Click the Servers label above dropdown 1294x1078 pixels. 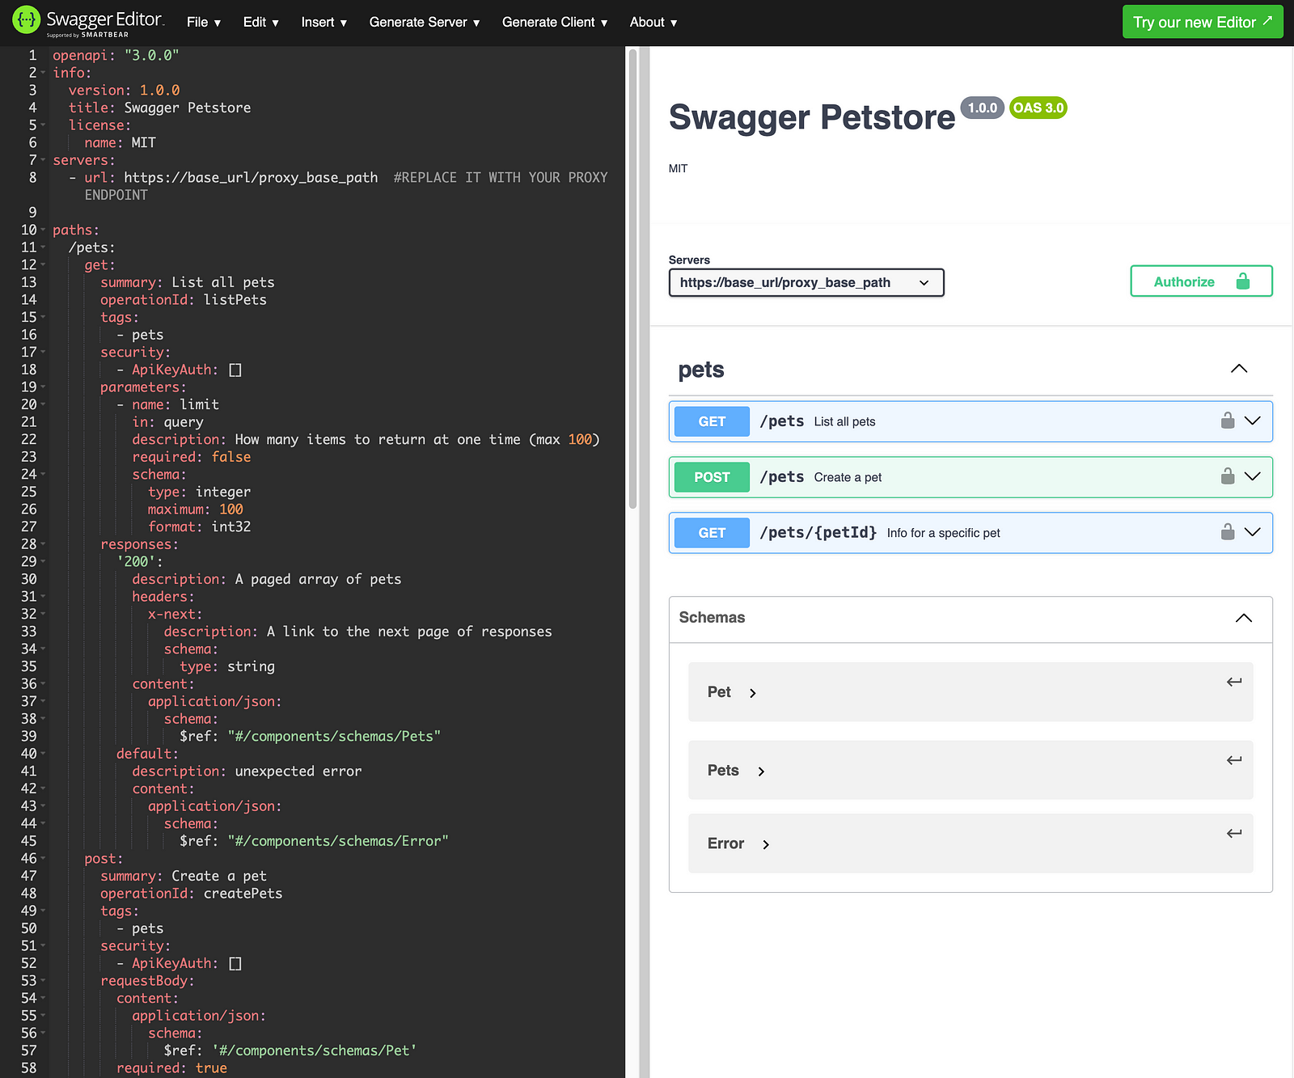pos(689,260)
